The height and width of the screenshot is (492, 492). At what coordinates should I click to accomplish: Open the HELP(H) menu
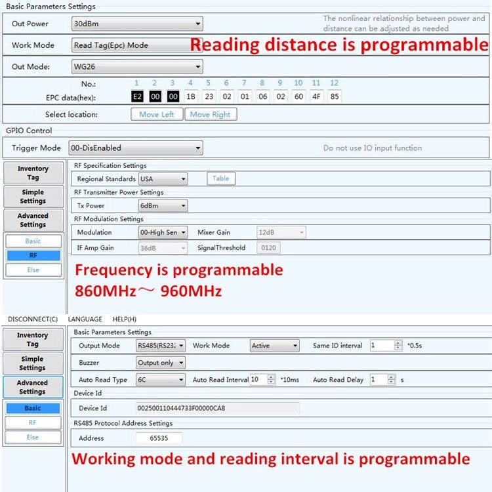tap(124, 319)
